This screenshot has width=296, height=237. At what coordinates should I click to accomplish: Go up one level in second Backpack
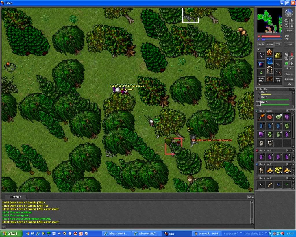point(288,150)
